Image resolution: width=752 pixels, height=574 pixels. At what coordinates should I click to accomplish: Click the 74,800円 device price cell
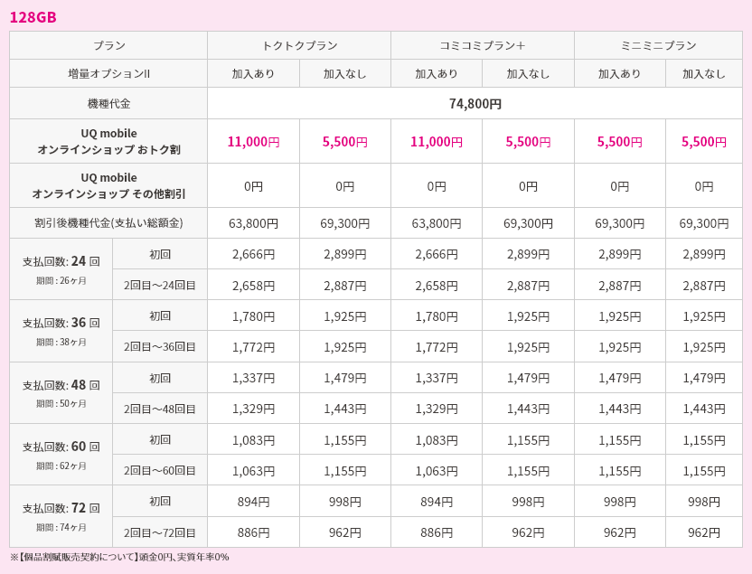475,103
